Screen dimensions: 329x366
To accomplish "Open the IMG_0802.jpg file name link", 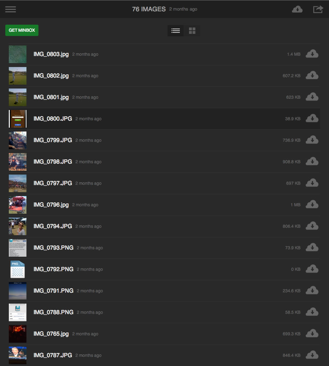I will pos(51,75).
